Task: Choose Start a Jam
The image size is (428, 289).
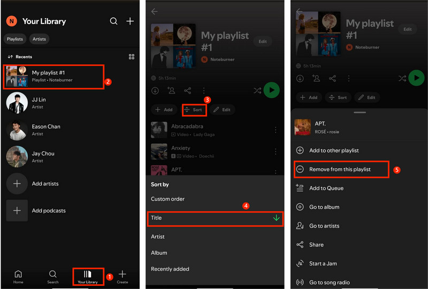Action: click(x=359, y=263)
